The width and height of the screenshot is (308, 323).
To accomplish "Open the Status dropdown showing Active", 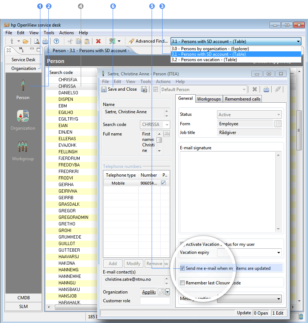I will (278, 115).
